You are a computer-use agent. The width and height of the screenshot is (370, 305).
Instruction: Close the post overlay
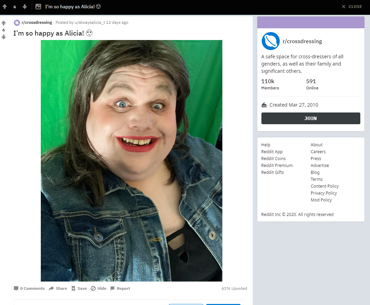[352, 7]
